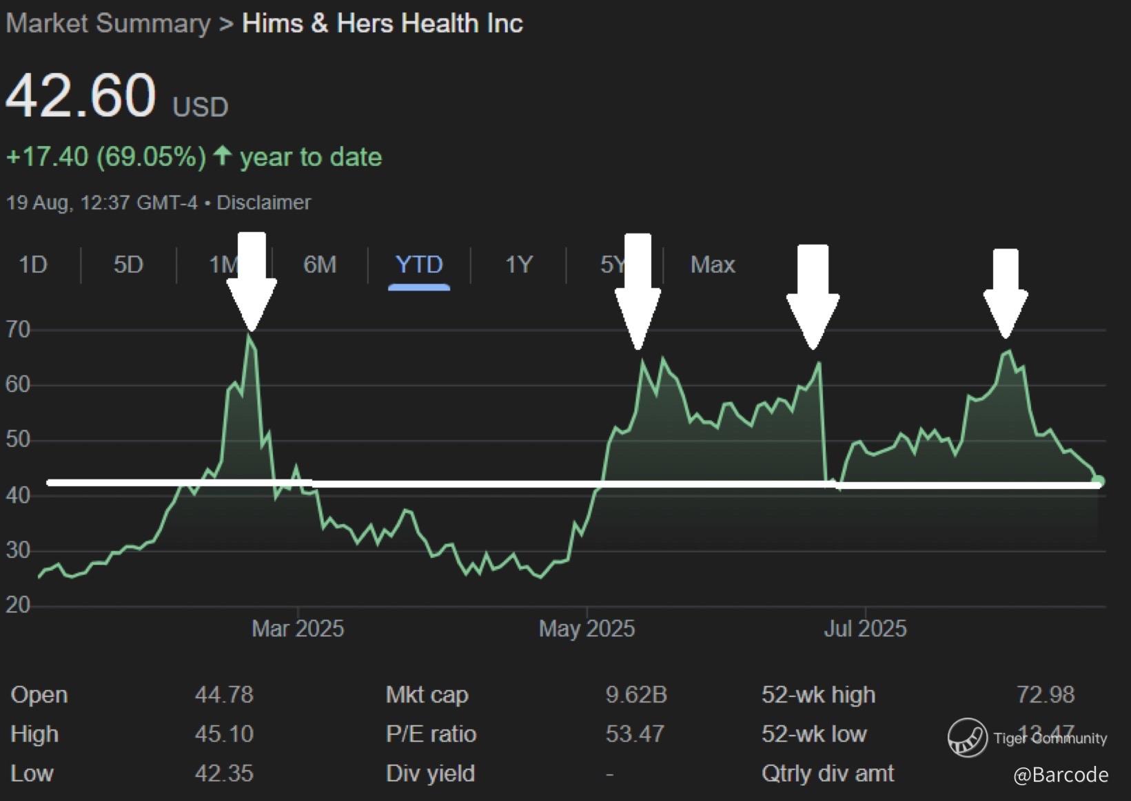Open the Disclaimer link
The height and width of the screenshot is (801, 1131).
(264, 202)
